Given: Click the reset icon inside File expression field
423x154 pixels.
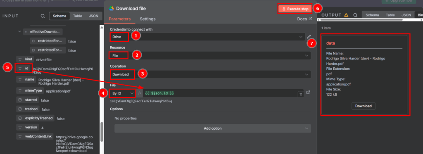Looking at the screenshot, I should click(301, 95).
